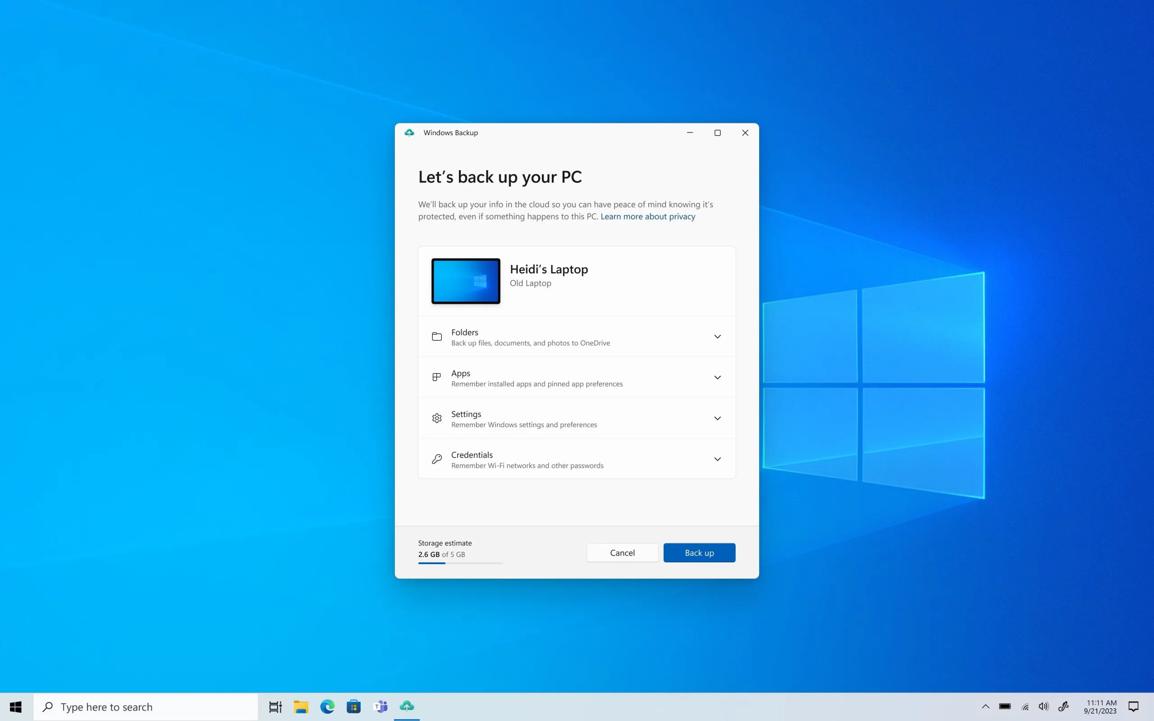Expand the Apps backup section
The width and height of the screenshot is (1154, 721).
(x=718, y=377)
